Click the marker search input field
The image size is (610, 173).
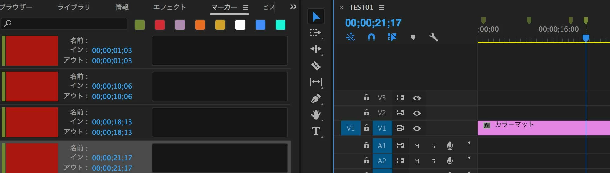[64, 23]
